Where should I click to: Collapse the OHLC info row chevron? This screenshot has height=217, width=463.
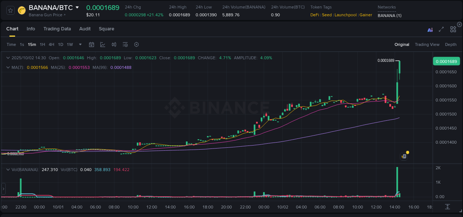[x=8, y=58]
